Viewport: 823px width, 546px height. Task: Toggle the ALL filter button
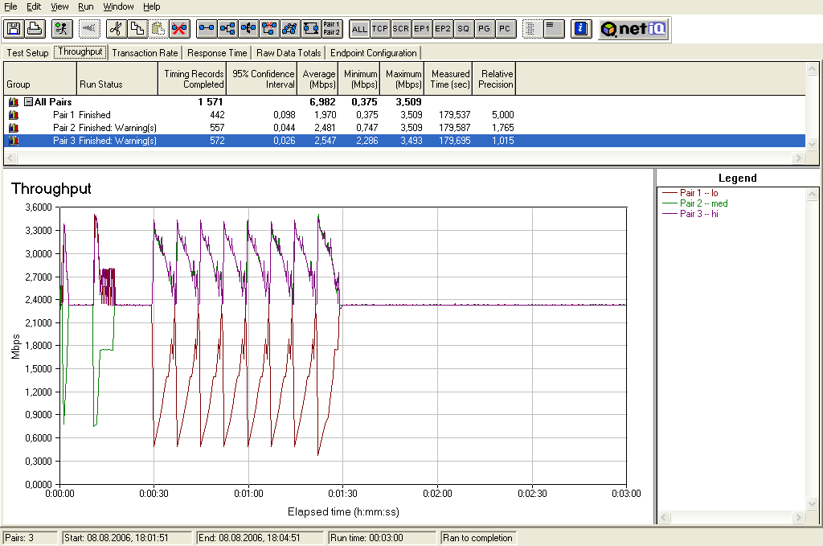(x=359, y=29)
